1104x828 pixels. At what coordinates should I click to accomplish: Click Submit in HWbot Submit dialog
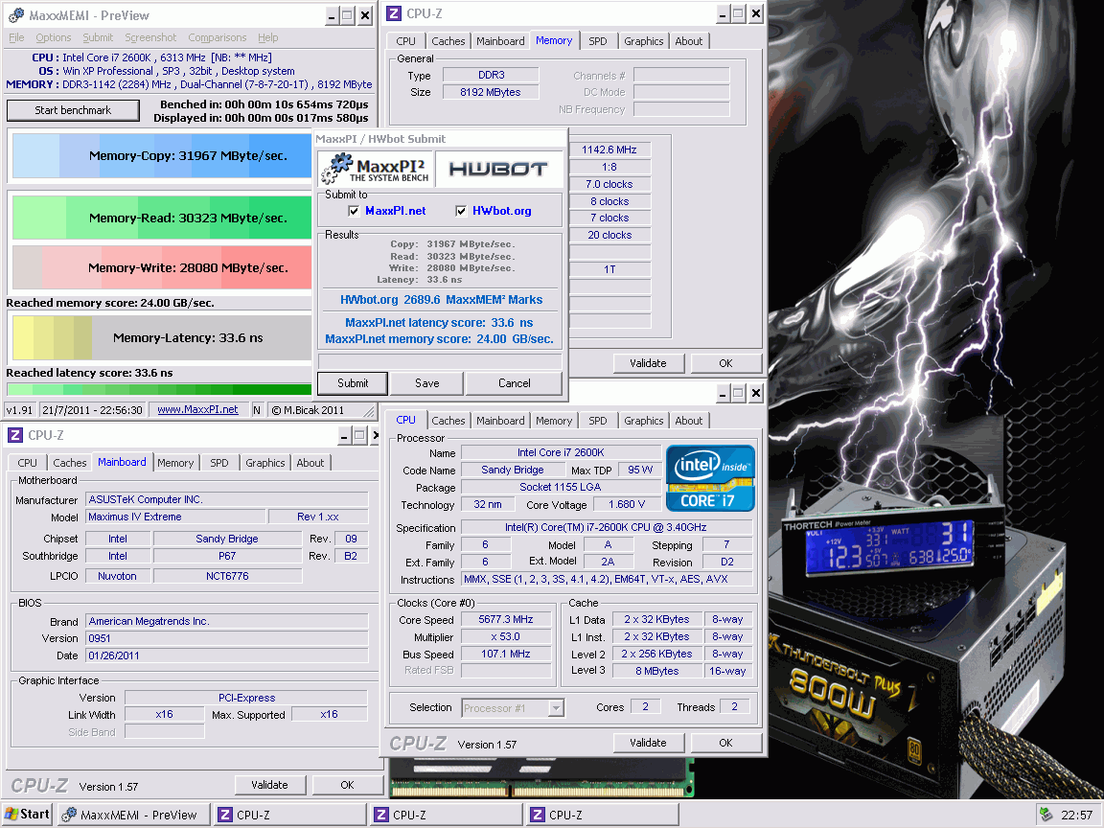point(353,383)
